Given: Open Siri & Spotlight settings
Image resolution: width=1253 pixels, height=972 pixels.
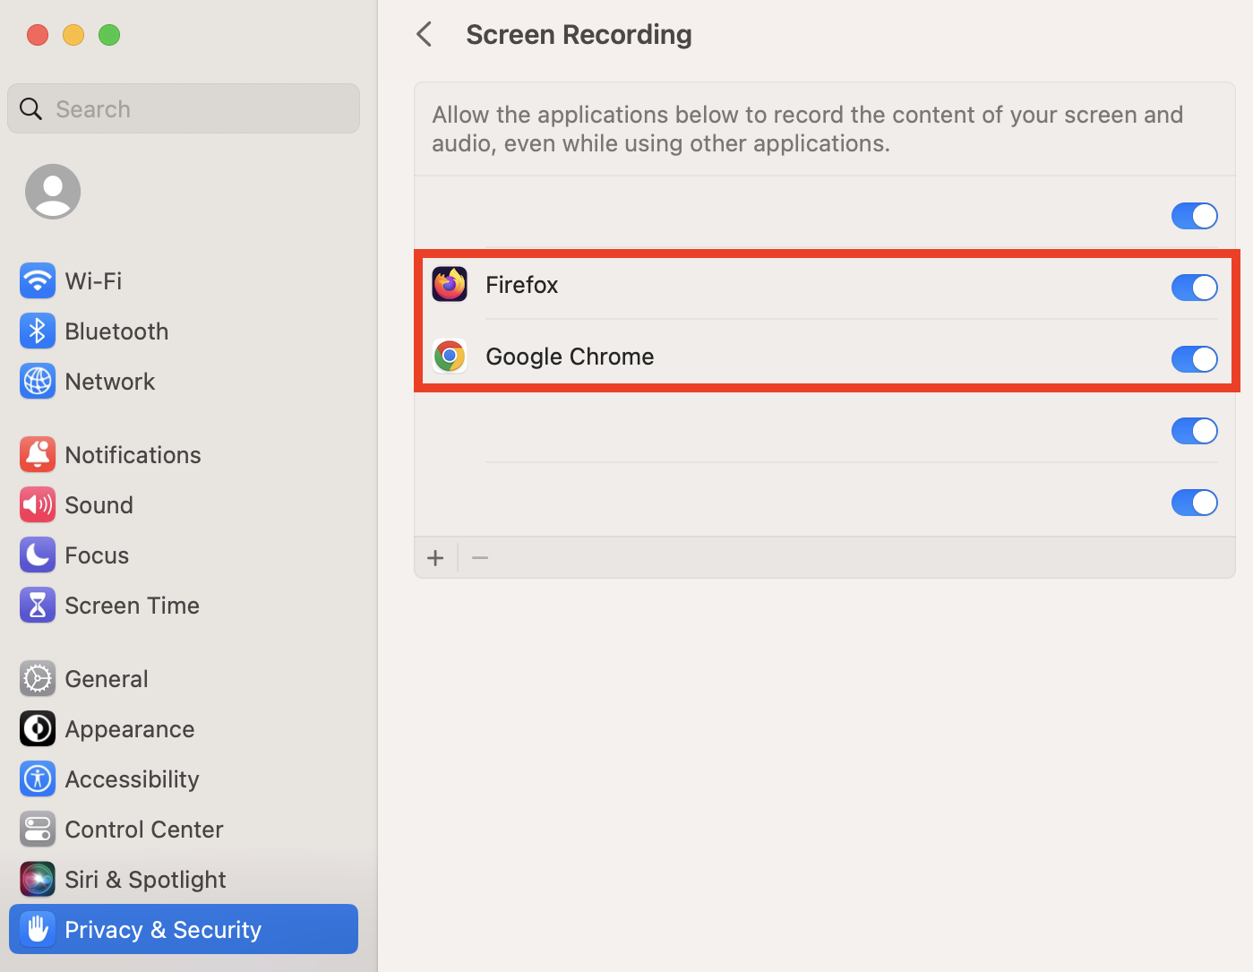Looking at the screenshot, I should click(x=184, y=880).
